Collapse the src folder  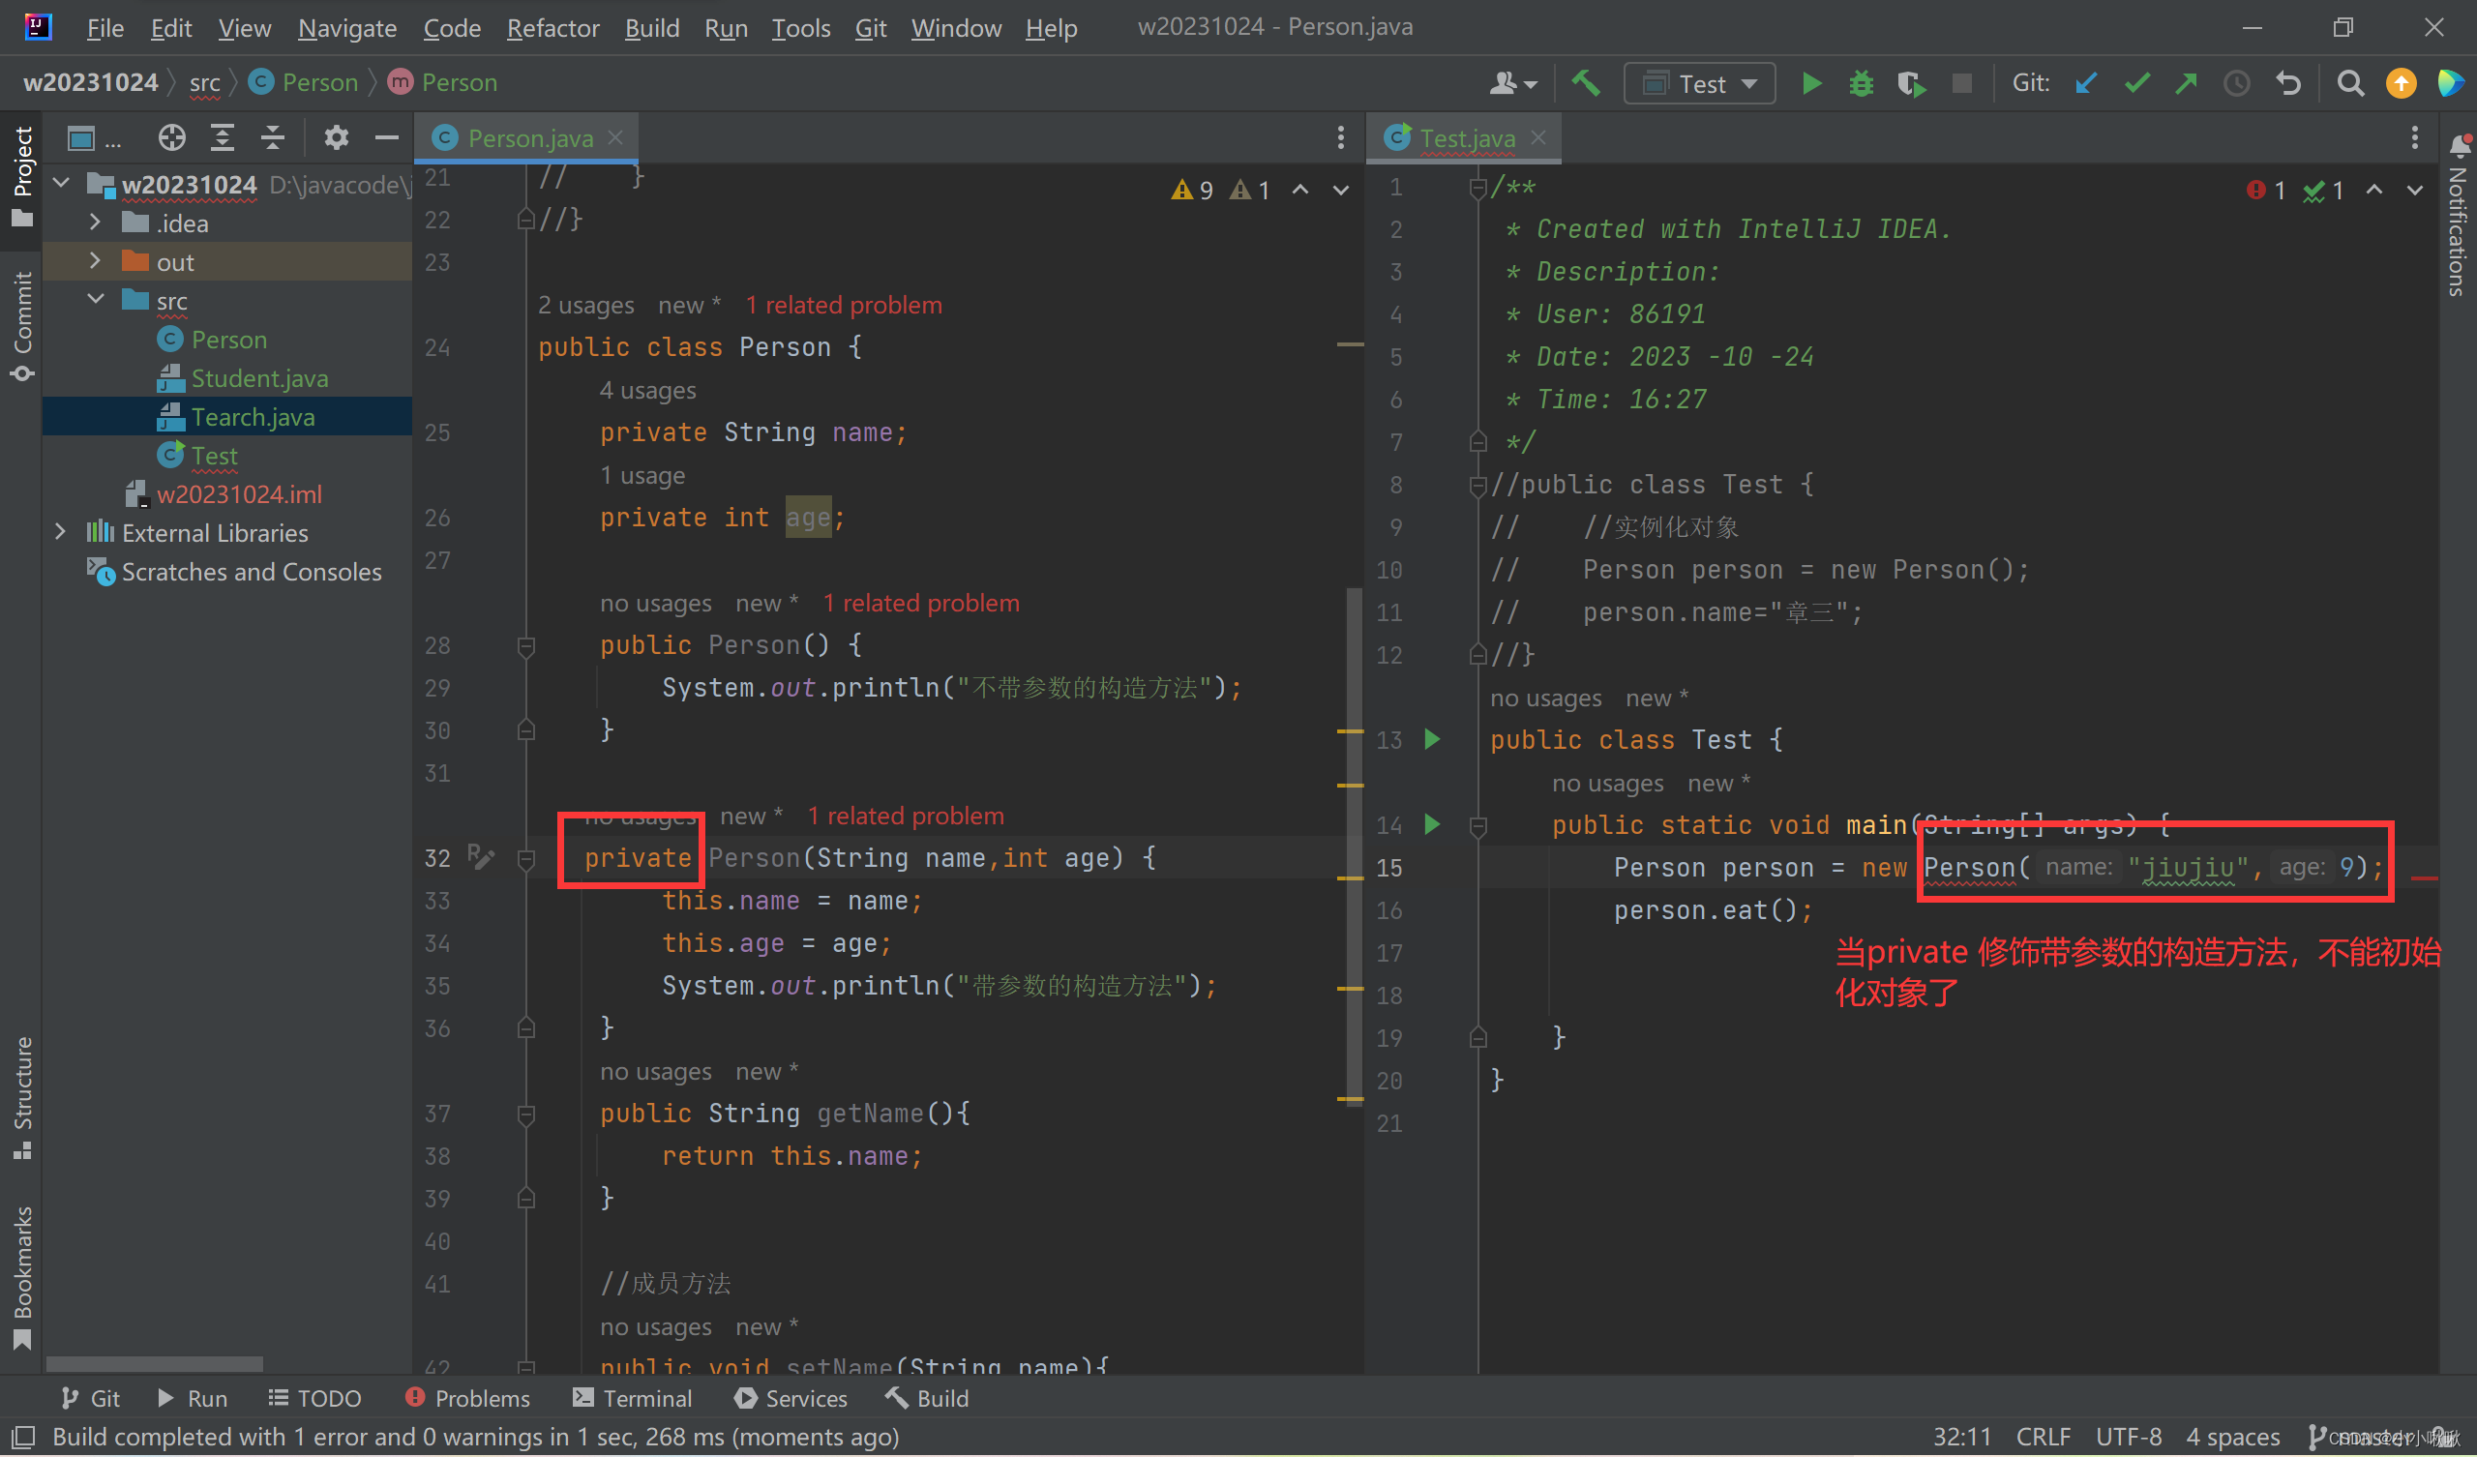(x=96, y=299)
